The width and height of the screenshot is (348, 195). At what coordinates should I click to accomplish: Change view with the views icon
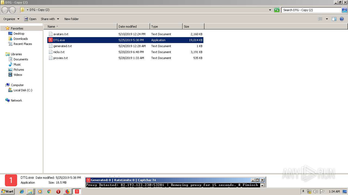point(320,19)
